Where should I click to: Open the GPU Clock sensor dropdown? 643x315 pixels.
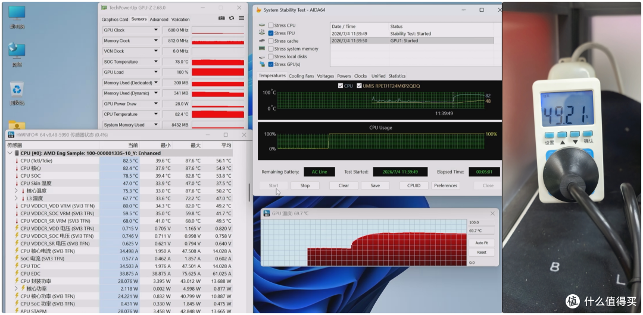pyautogui.click(x=156, y=30)
